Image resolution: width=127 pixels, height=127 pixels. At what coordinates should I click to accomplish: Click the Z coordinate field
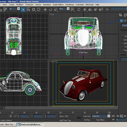pos(51,116)
